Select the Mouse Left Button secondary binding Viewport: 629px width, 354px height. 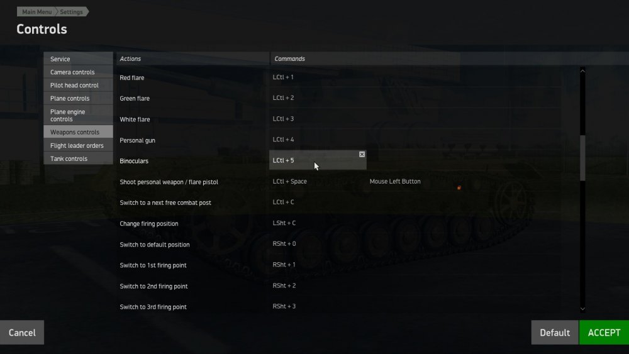[x=395, y=182]
